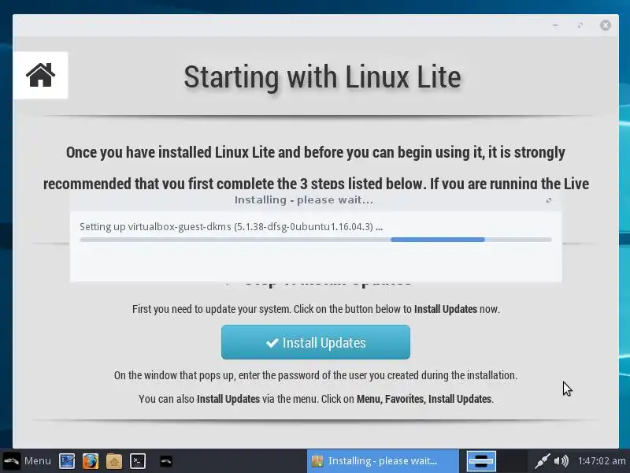This screenshot has height=473, width=630.
Task: Click the clock showing 1:47:02 am
Action: tap(602, 461)
